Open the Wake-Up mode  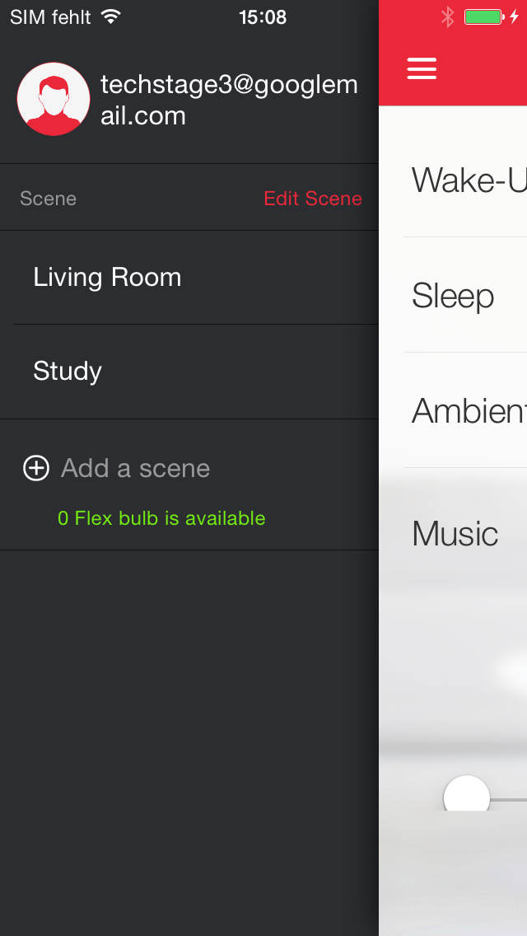pos(468,180)
